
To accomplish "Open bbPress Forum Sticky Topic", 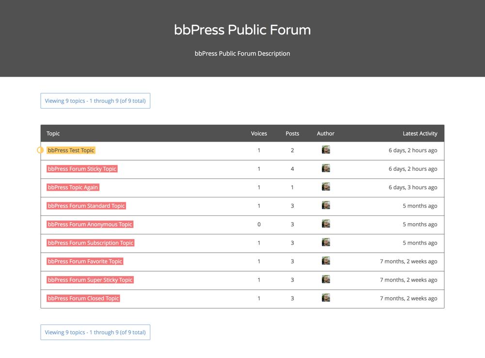I will tap(82, 169).
